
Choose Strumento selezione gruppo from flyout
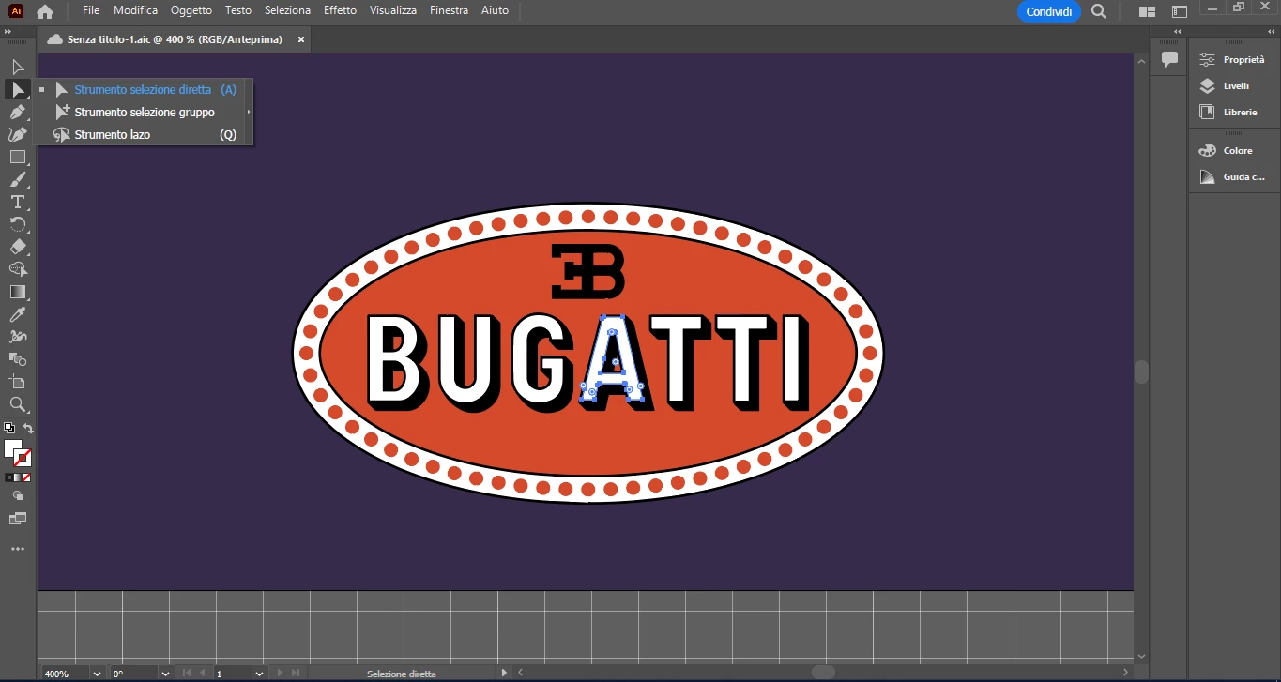[x=144, y=113]
